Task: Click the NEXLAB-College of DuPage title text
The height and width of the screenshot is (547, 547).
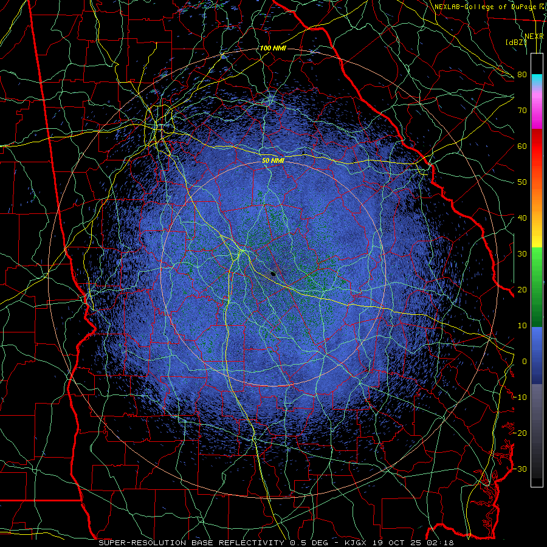Action: pos(485,7)
